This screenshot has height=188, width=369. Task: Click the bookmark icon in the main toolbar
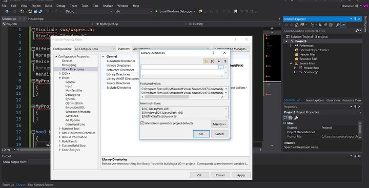pyautogui.click(x=236, y=11)
